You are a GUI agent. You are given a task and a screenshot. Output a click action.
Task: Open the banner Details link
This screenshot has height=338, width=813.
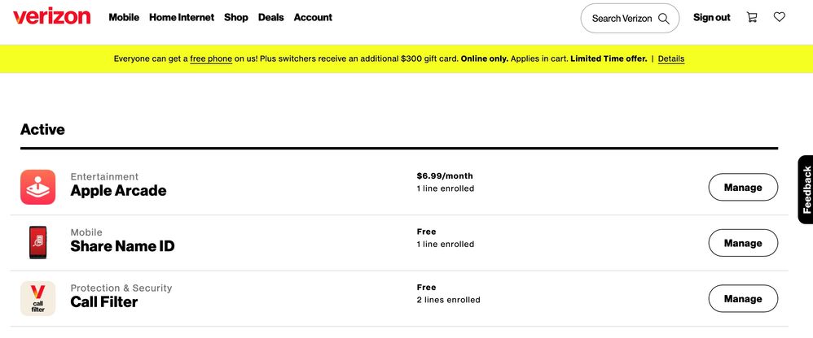671,59
